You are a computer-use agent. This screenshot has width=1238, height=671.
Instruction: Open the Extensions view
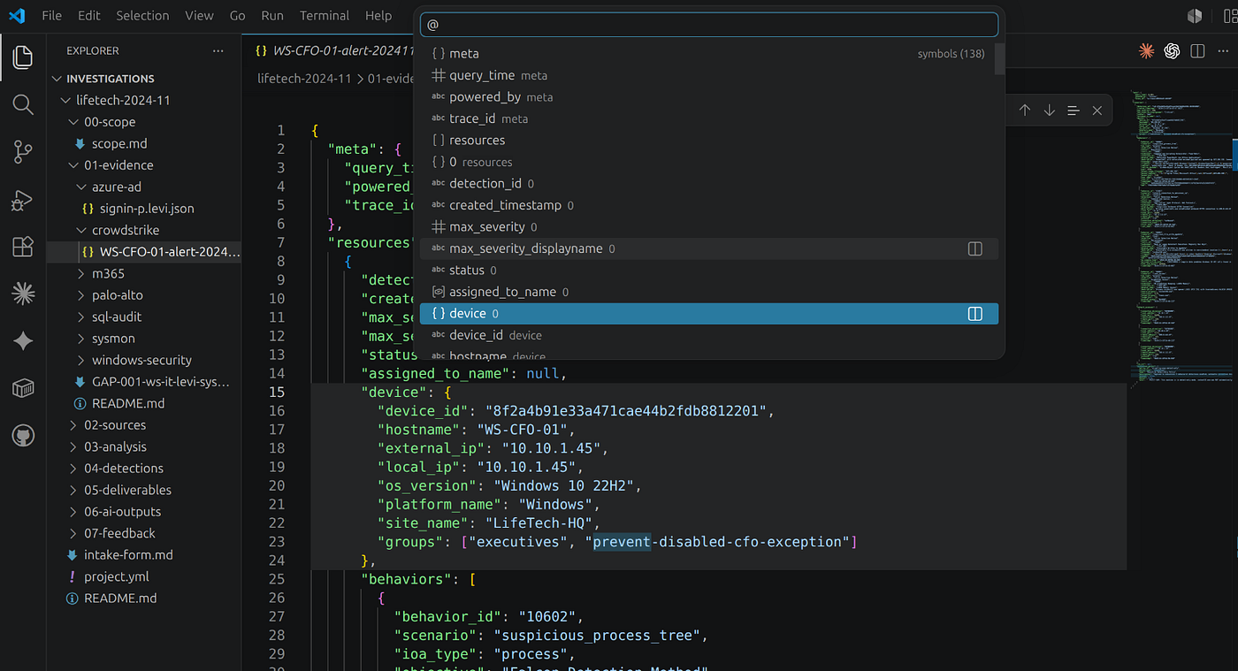pos(23,247)
